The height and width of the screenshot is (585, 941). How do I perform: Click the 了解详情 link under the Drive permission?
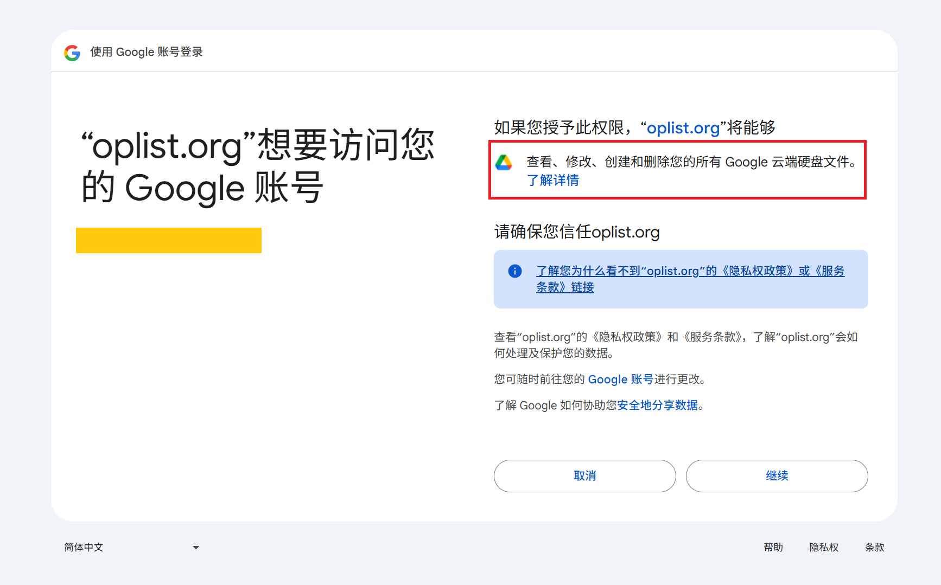pos(553,179)
